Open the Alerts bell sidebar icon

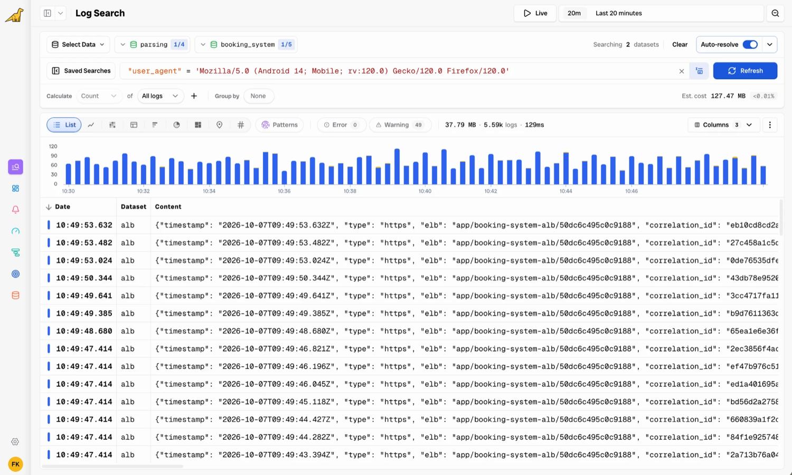[15, 210]
